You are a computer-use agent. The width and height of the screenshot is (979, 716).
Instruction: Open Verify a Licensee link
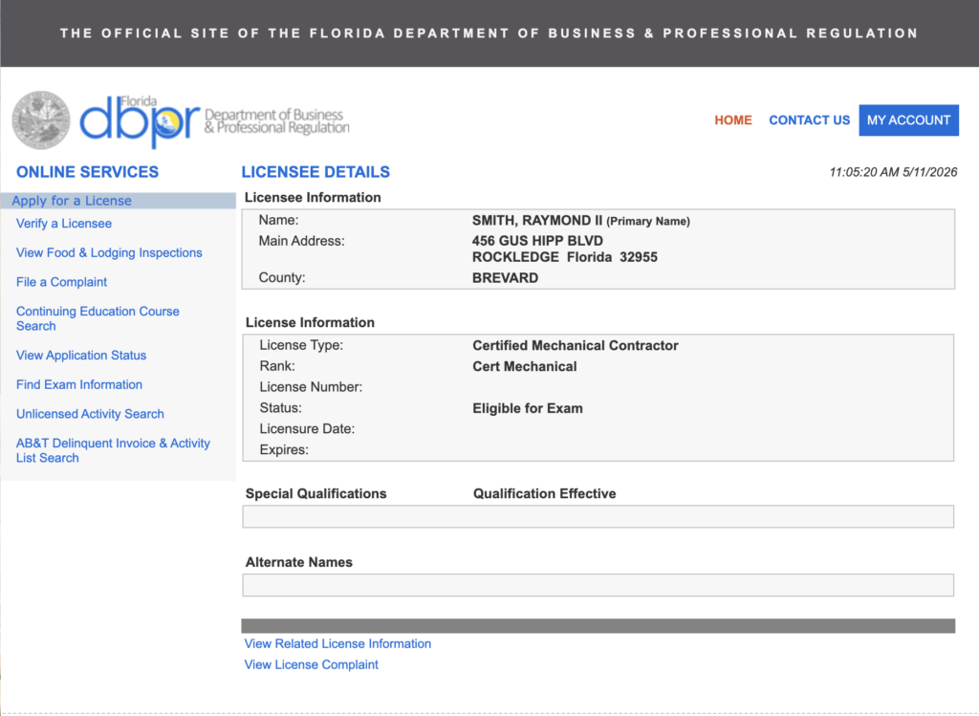tap(64, 224)
